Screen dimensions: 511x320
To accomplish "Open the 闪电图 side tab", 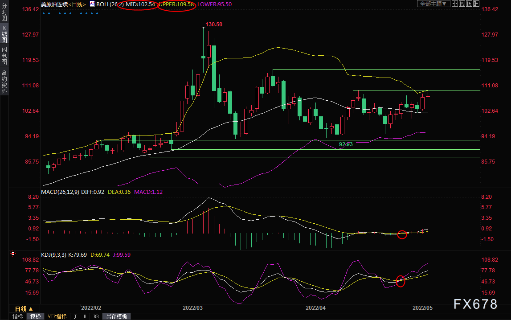I will 4,55.
